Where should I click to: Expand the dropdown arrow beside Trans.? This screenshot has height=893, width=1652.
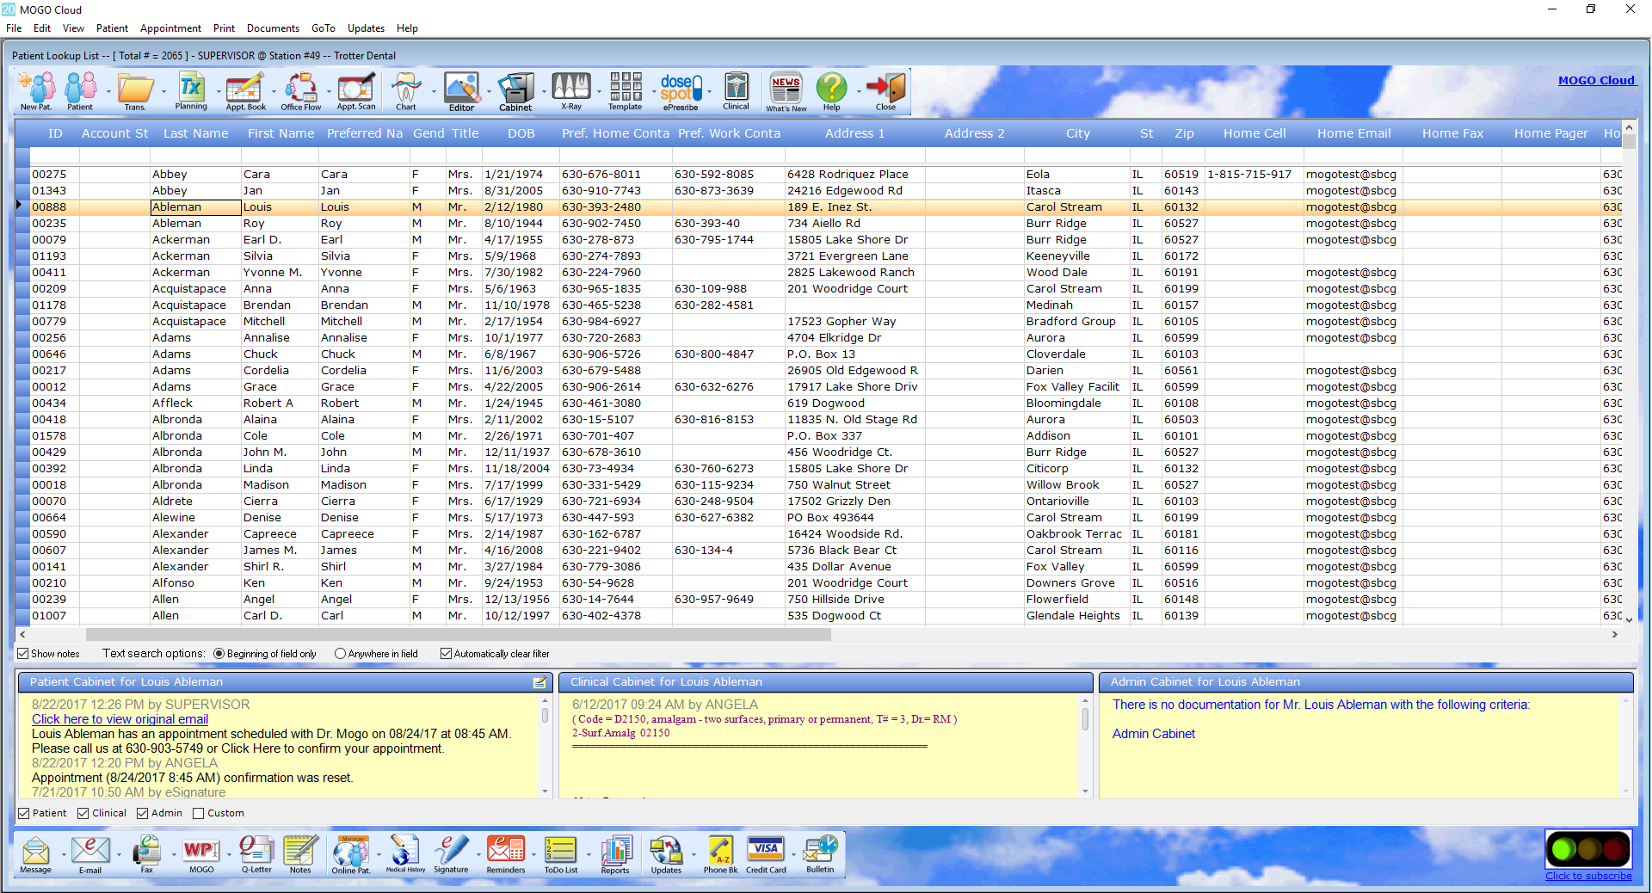tap(163, 91)
